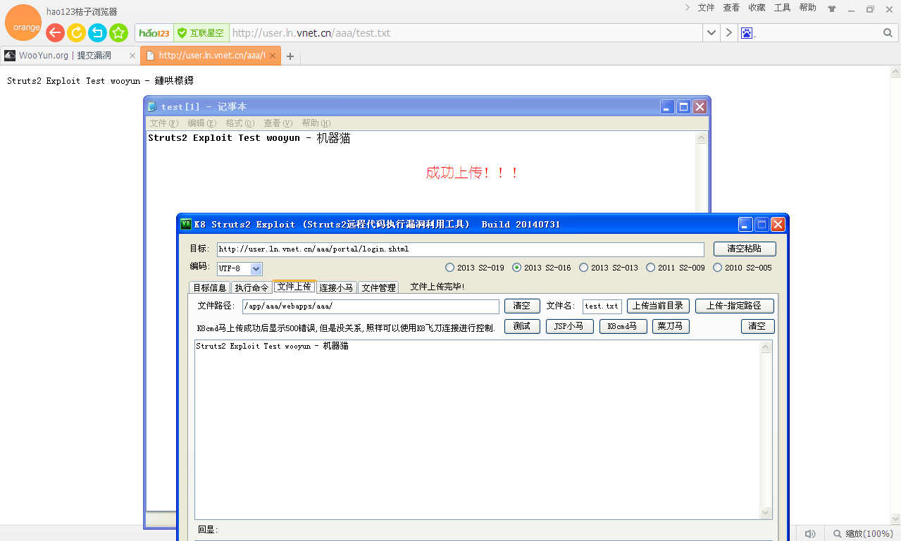
Task: Click the 文件名 test.txt field
Action: [x=602, y=306]
